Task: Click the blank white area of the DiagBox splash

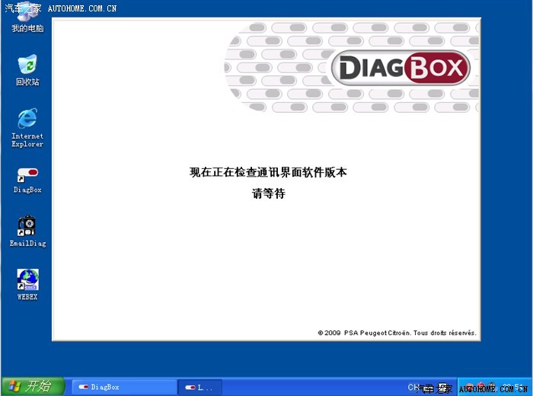Action: click(152, 259)
